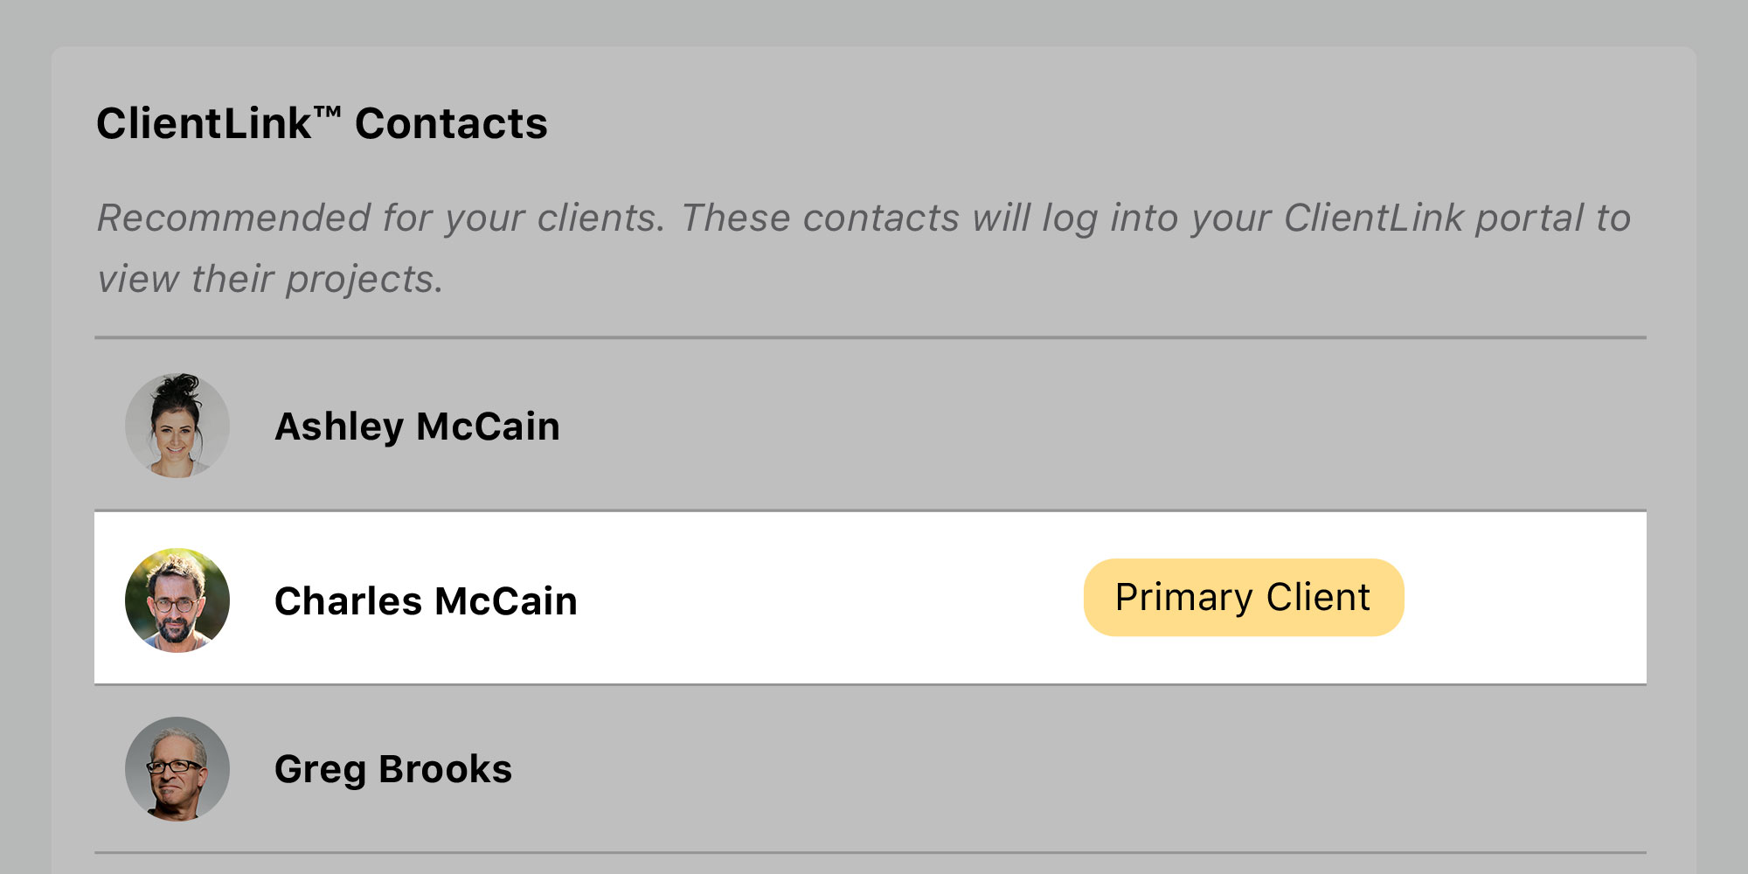Click Ashley McCain's circular avatar frame
The height and width of the screenshot is (874, 1748).
tap(177, 426)
